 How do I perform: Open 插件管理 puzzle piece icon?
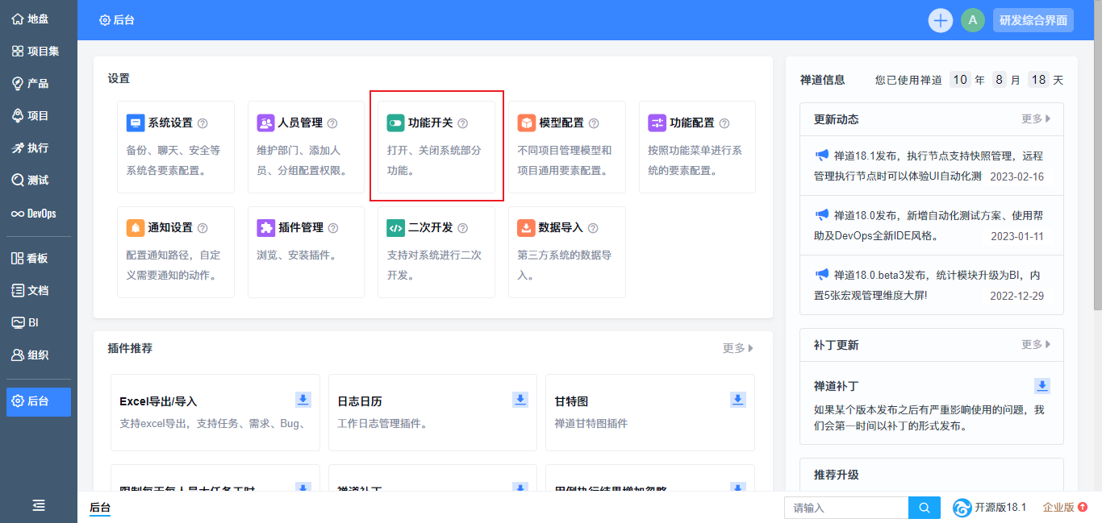coord(265,228)
